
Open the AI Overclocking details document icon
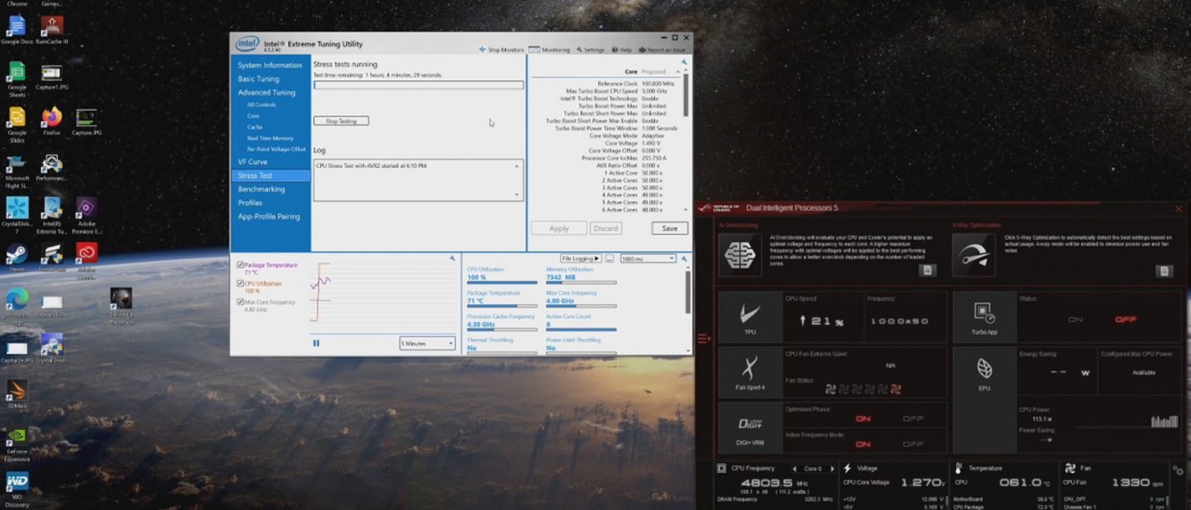coord(928,270)
